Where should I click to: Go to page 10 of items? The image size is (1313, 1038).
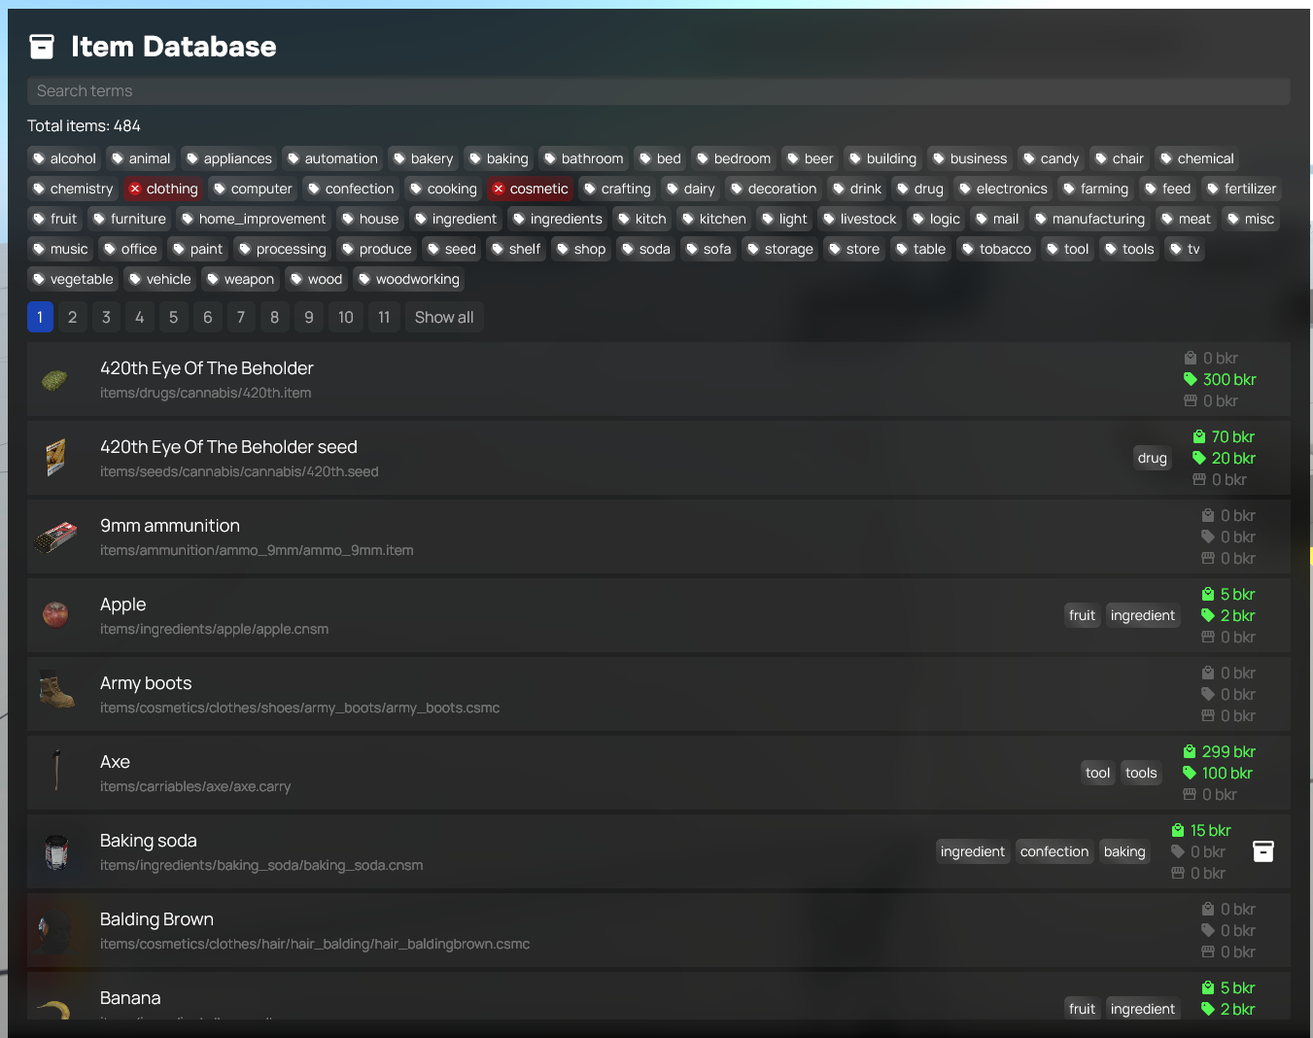coord(346,317)
